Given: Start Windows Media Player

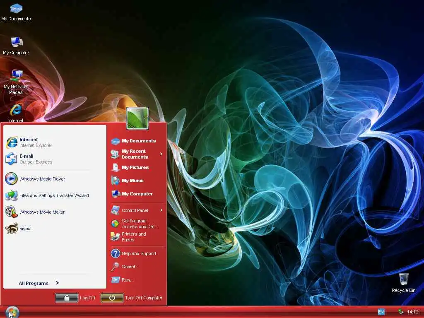Looking at the screenshot, I should click(x=35, y=179).
